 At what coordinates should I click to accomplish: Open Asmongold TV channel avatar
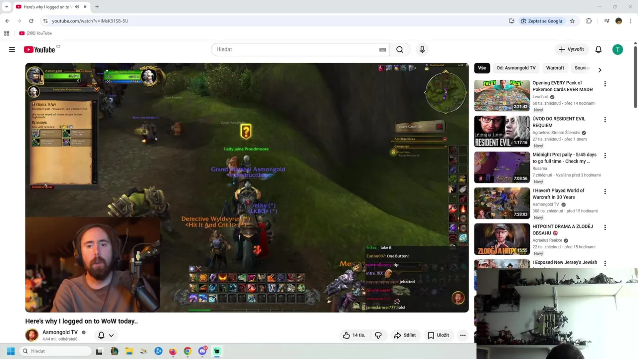click(x=32, y=335)
